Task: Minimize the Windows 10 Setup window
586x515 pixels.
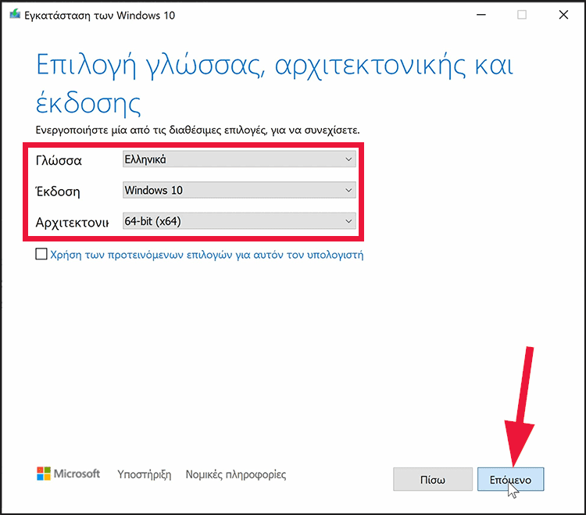Action: 481,15
